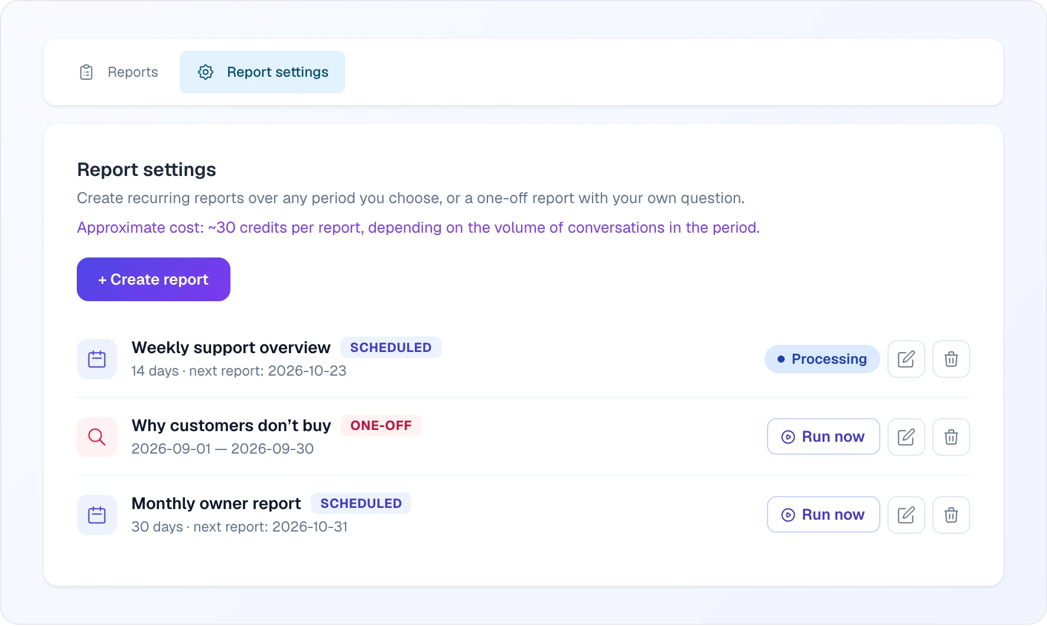
Task: Click the date range 2026-09-01 — 2026-09-30
Action: [x=222, y=449]
